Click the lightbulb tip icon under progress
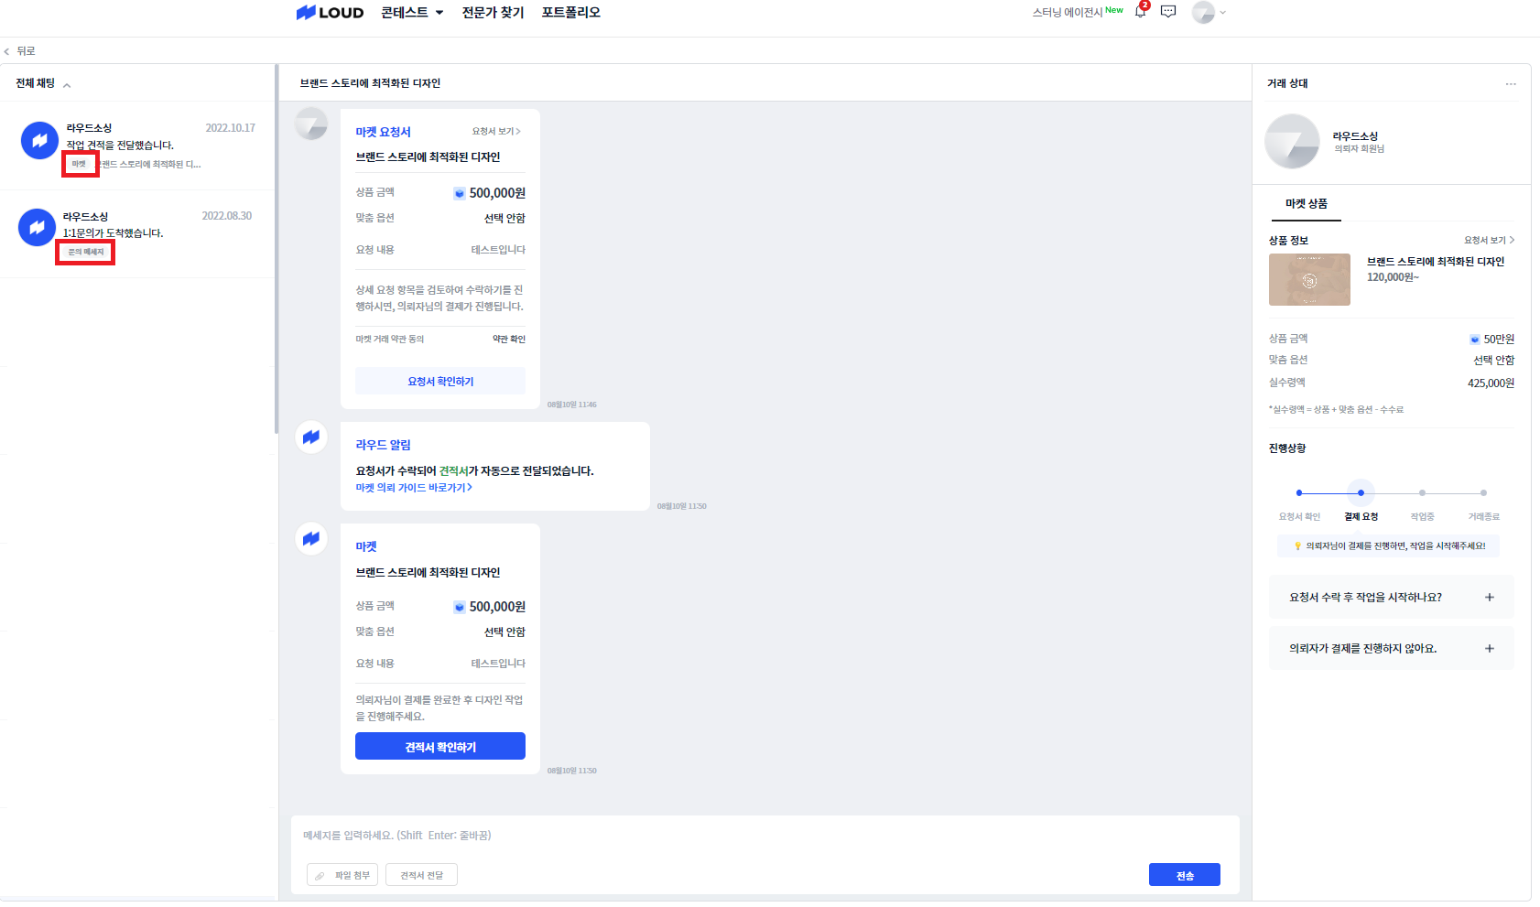 (1297, 546)
